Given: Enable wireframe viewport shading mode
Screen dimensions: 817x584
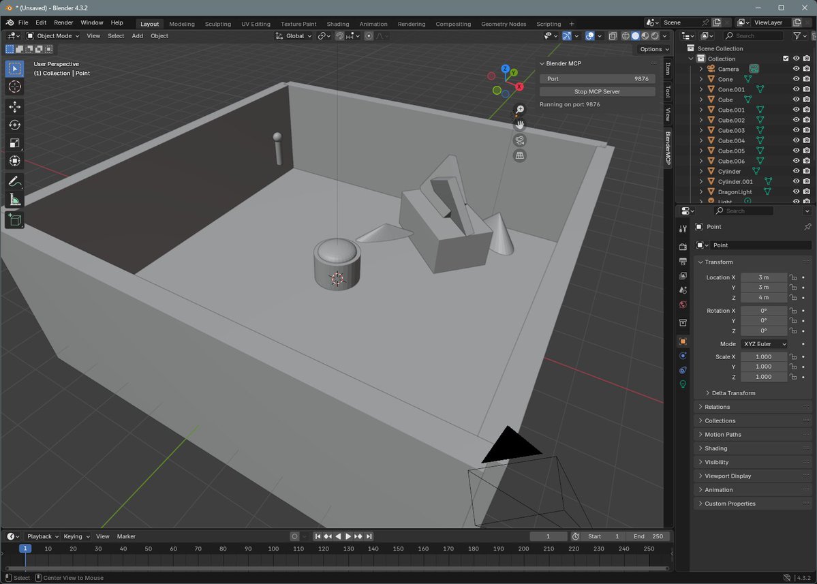Looking at the screenshot, I should coord(626,36).
